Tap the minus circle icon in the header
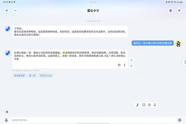Image resolution: width=186 pixels, height=124 pixels. 15,11
